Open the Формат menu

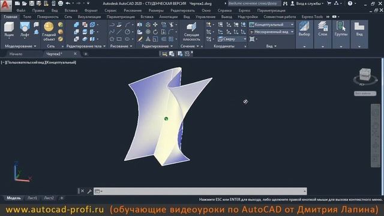tap(91, 11)
